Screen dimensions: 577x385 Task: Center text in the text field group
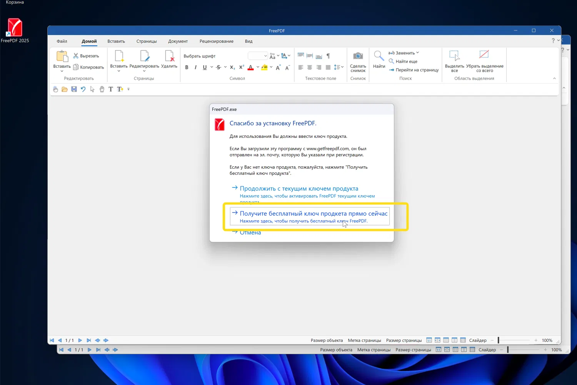click(x=310, y=67)
